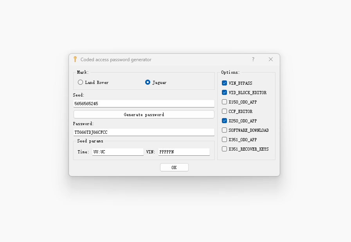Enable the X150_ODO_APP checkbox
This screenshot has width=351, height=242.
click(225, 102)
